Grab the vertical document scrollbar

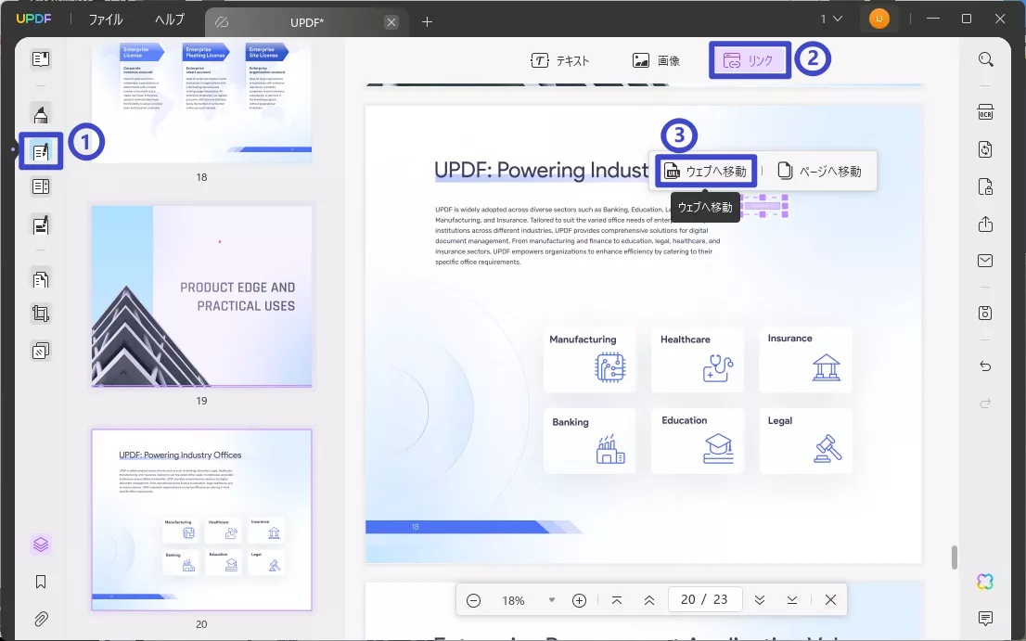(x=954, y=558)
